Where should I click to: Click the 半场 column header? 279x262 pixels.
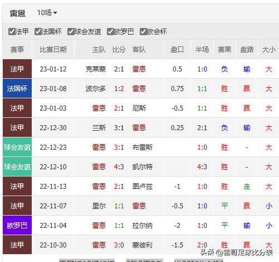pos(202,50)
